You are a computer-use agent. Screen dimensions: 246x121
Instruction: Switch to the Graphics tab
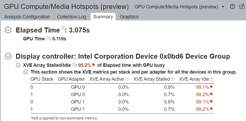pos(129,17)
